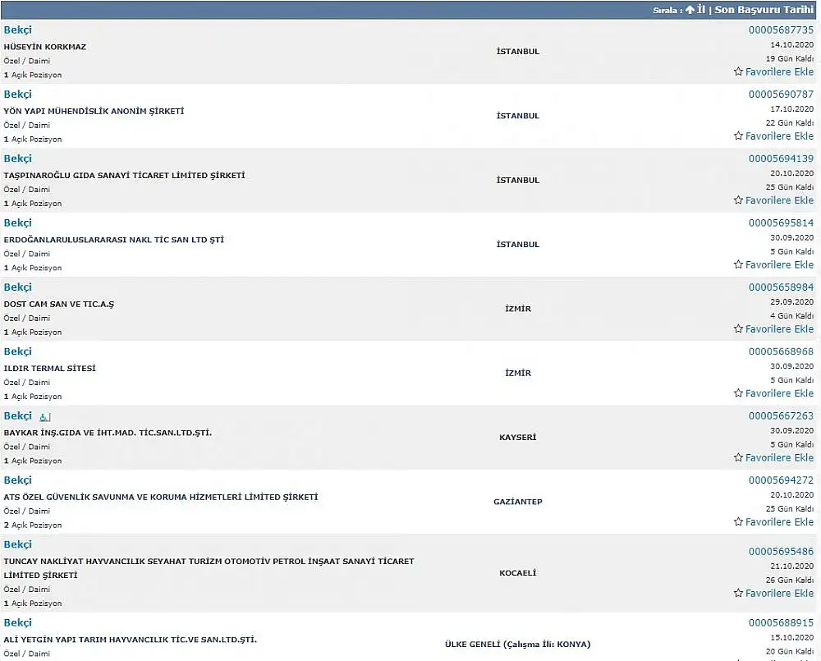Screen dimensions: 821x661
Task: Click the '19 Gün Kaldı' remaining days text
Action: [790, 58]
